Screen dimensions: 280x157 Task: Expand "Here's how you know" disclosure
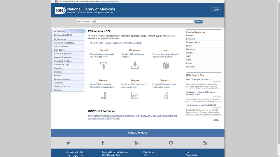click(109, 1)
